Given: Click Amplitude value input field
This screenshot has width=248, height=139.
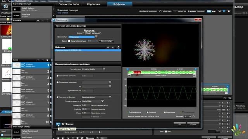Looking at the screenshot, I should [86, 109].
